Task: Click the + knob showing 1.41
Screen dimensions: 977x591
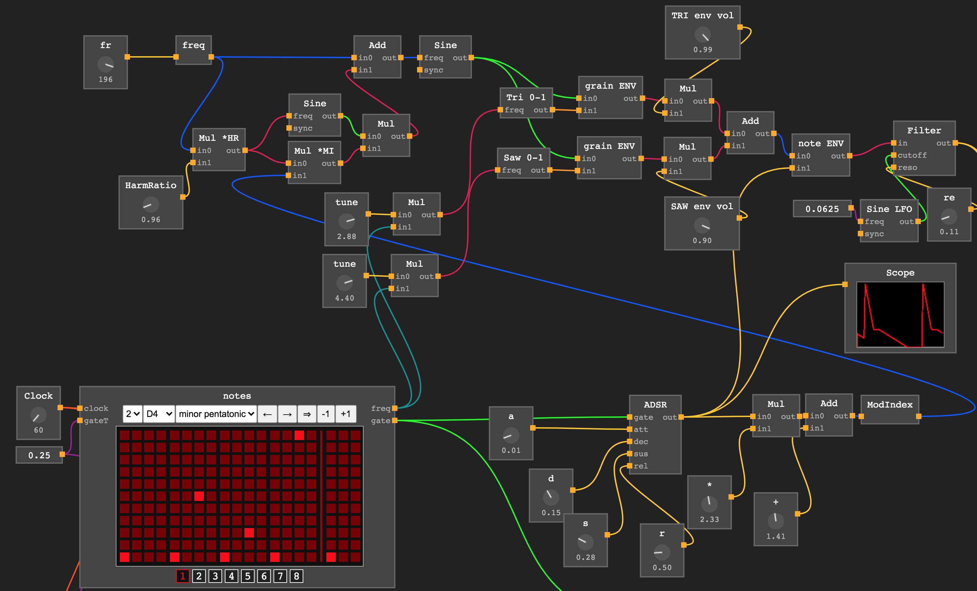Action: click(x=775, y=521)
